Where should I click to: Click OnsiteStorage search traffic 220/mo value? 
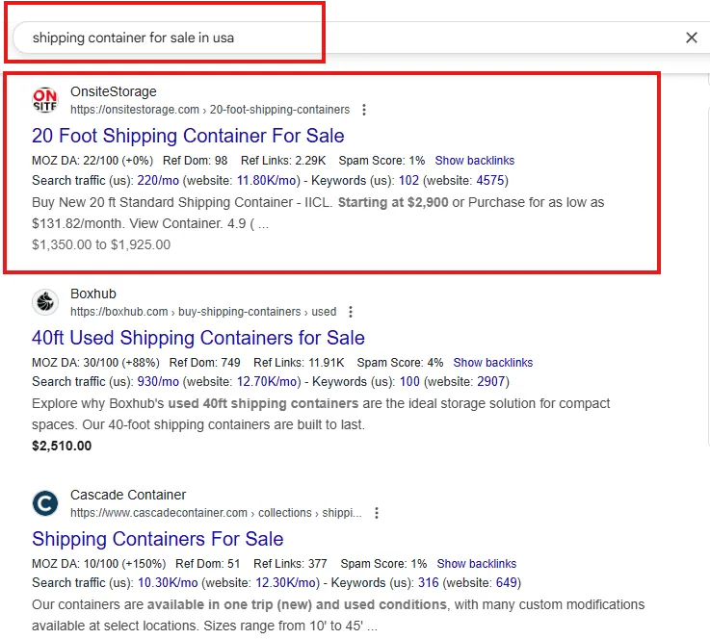pyautogui.click(x=158, y=180)
